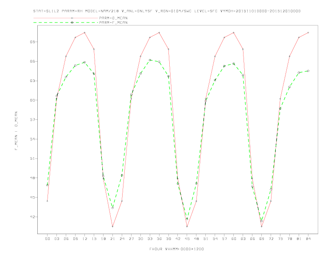Click the x-axis tick label 63
The height and width of the screenshot is (260, 336).
[243, 239]
